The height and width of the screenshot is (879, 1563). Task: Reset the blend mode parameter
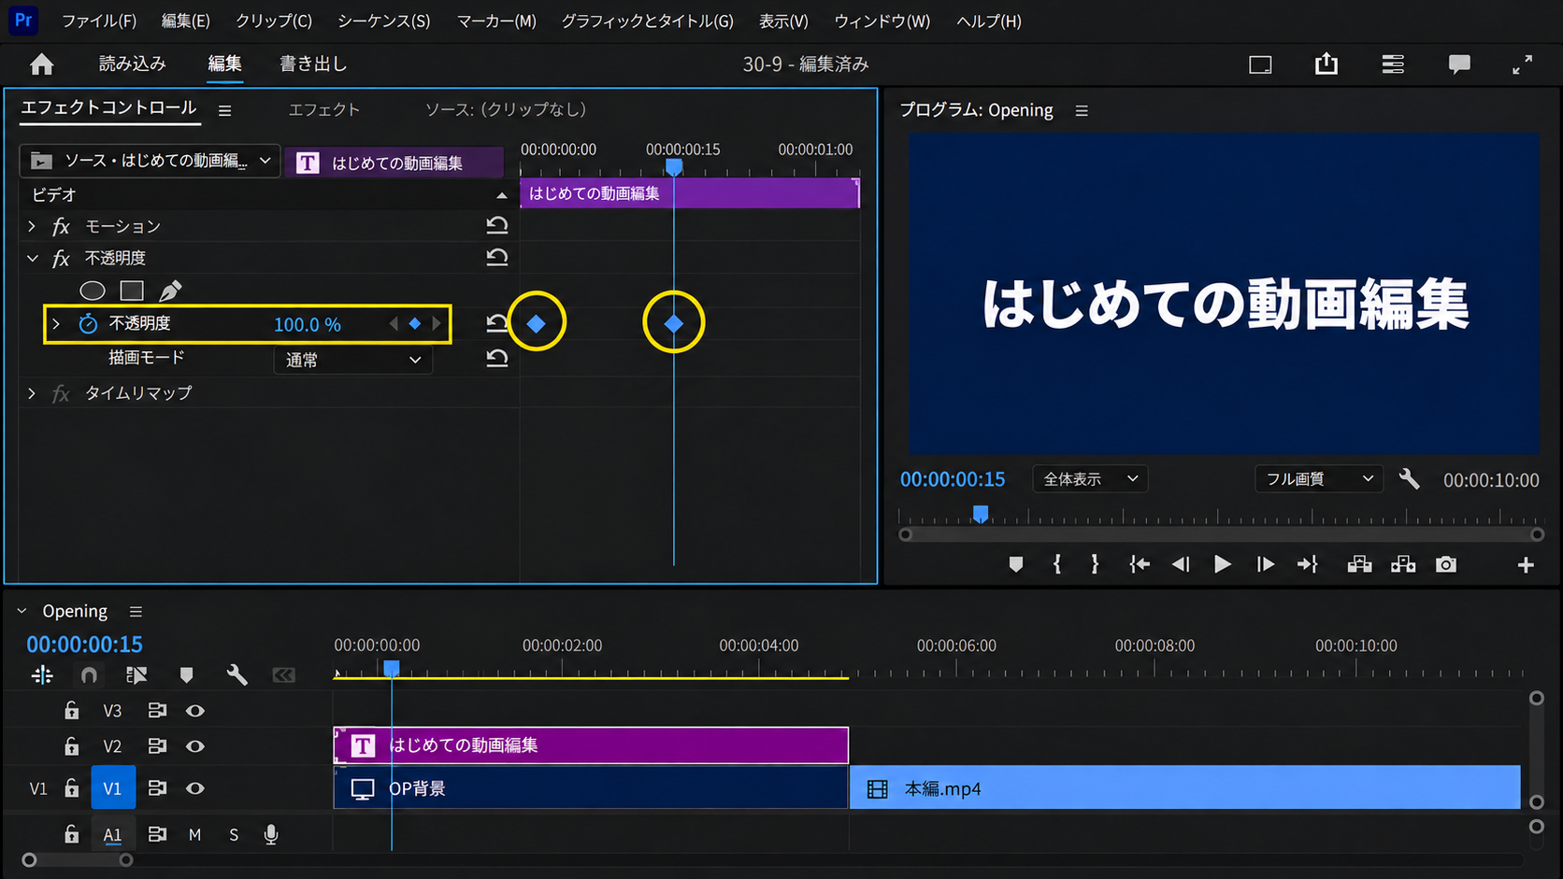pyautogui.click(x=497, y=359)
